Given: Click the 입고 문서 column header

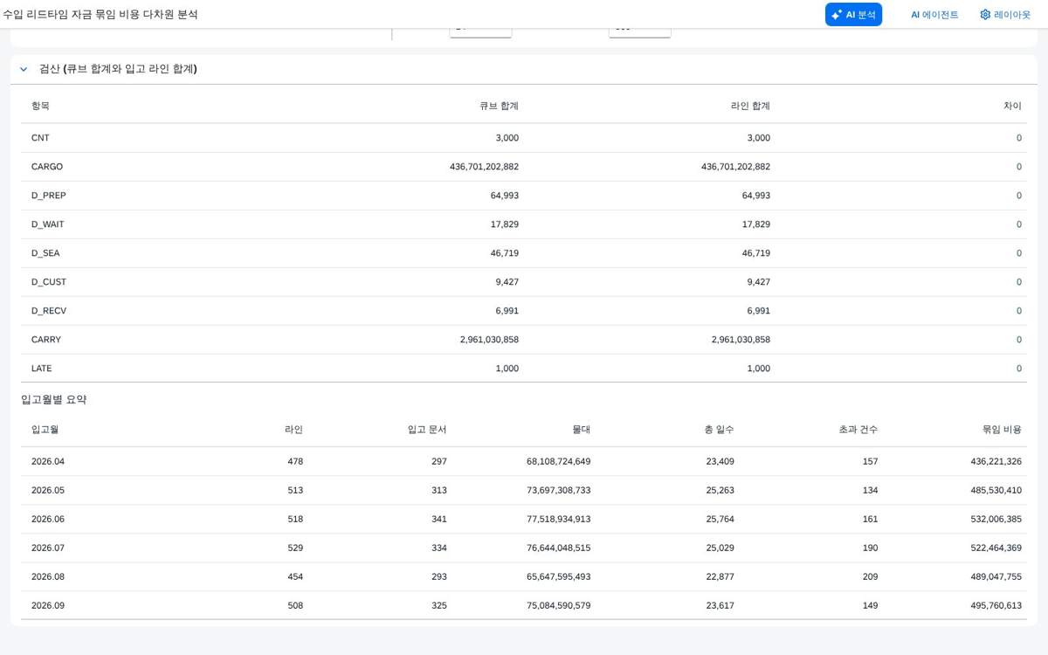Looking at the screenshot, I should point(427,430).
